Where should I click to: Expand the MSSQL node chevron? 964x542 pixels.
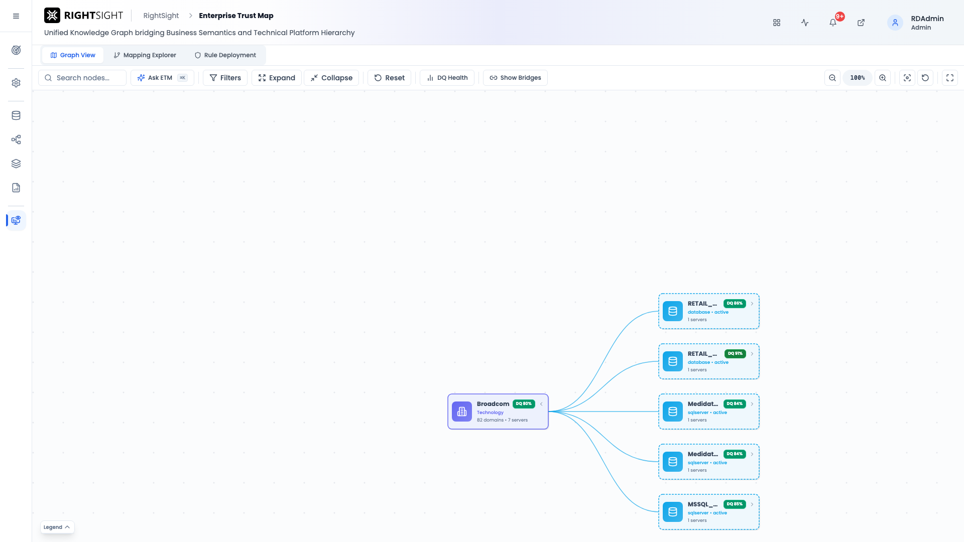[752, 504]
